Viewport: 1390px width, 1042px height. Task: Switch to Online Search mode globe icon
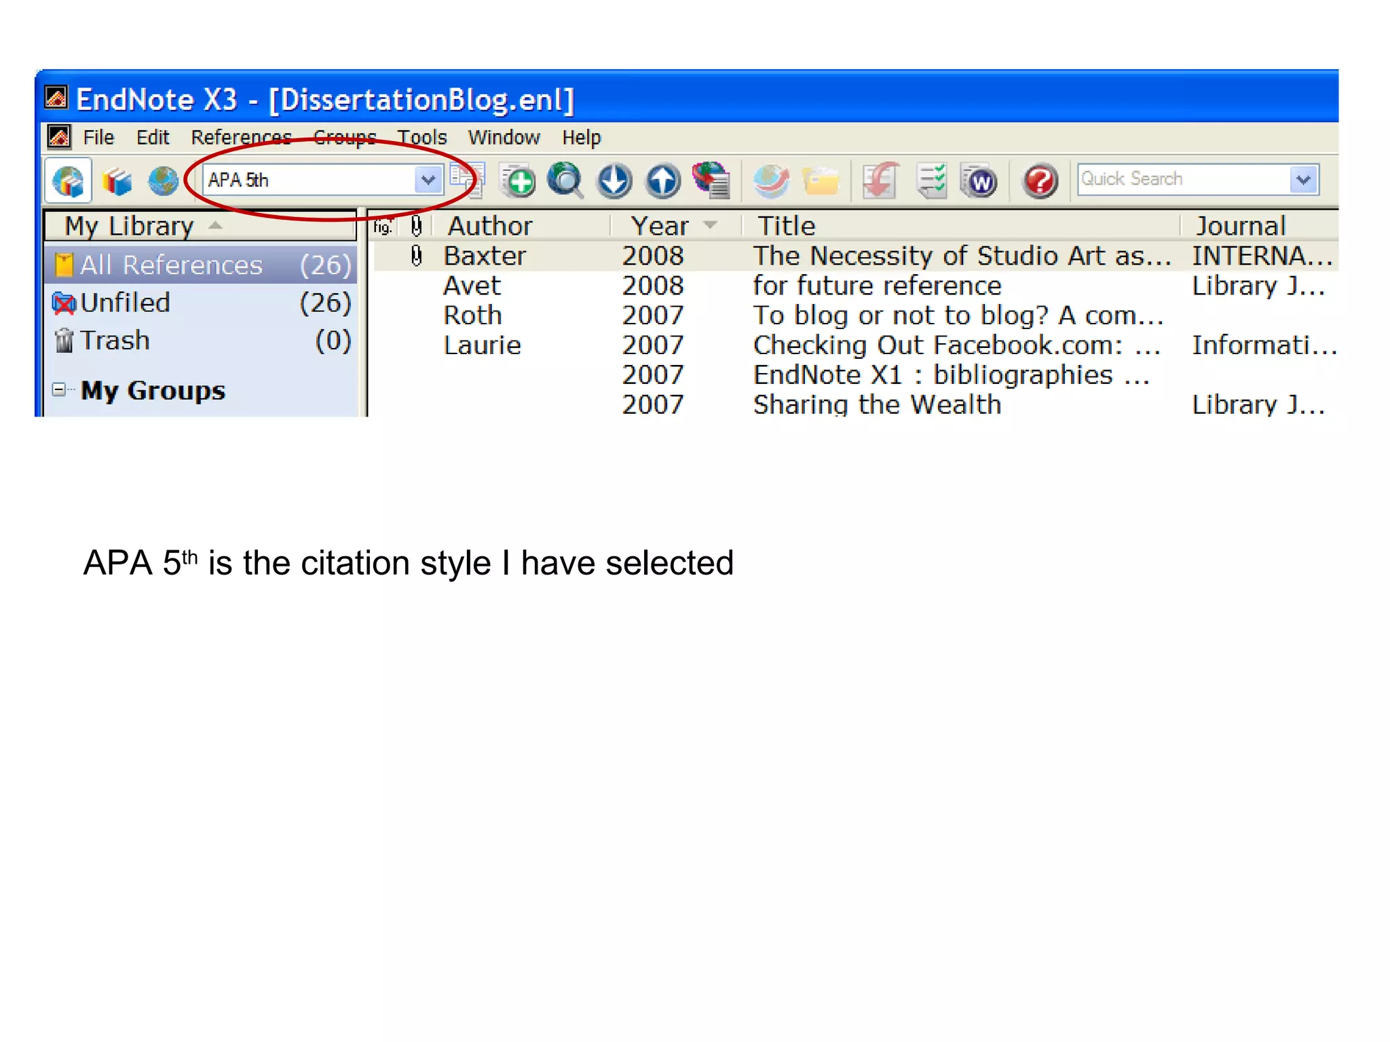pos(163,181)
